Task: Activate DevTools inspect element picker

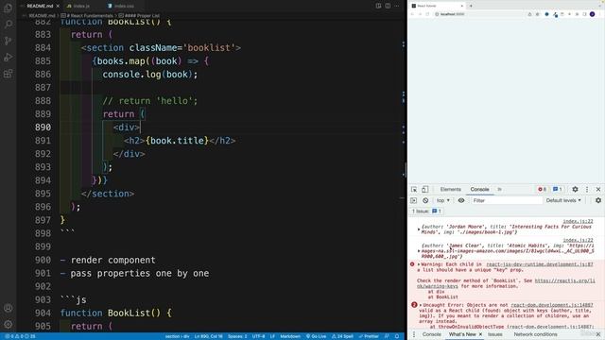Action: pos(414,189)
